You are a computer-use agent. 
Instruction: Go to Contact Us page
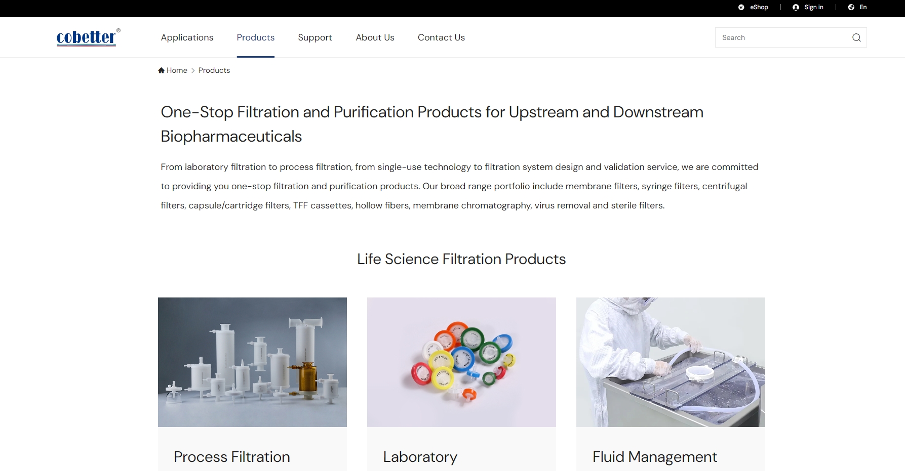coord(441,37)
